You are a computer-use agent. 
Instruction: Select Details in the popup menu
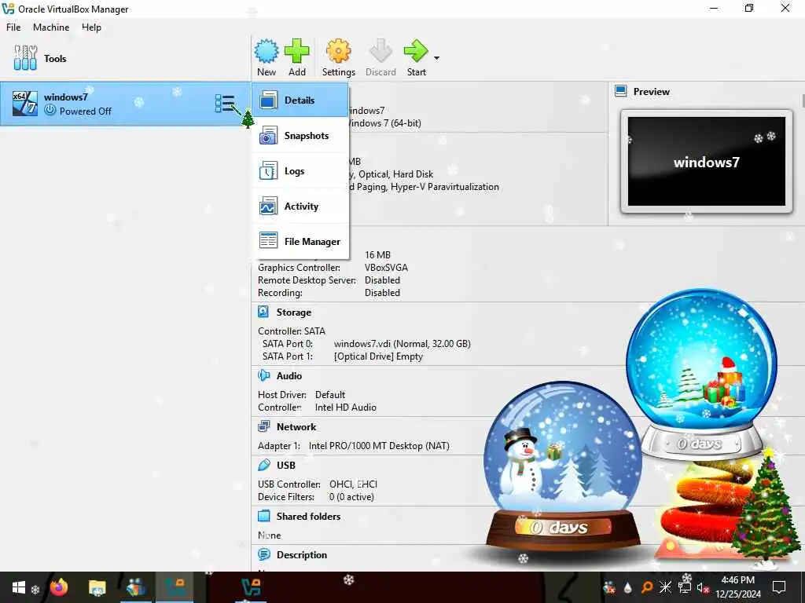pyautogui.click(x=300, y=100)
